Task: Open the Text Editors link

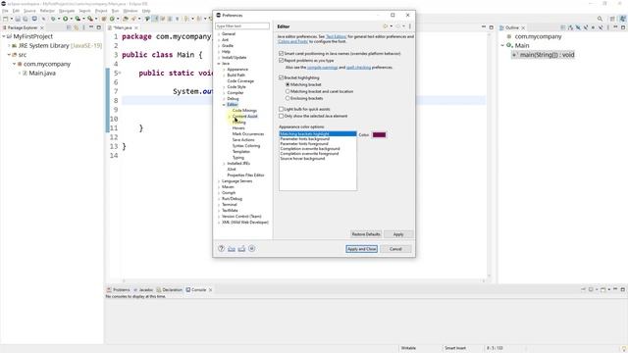Action: pyautogui.click(x=336, y=36)
